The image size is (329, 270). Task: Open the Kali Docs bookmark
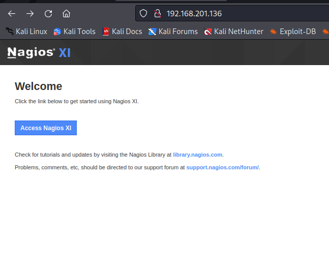click(x=122, y=32)
